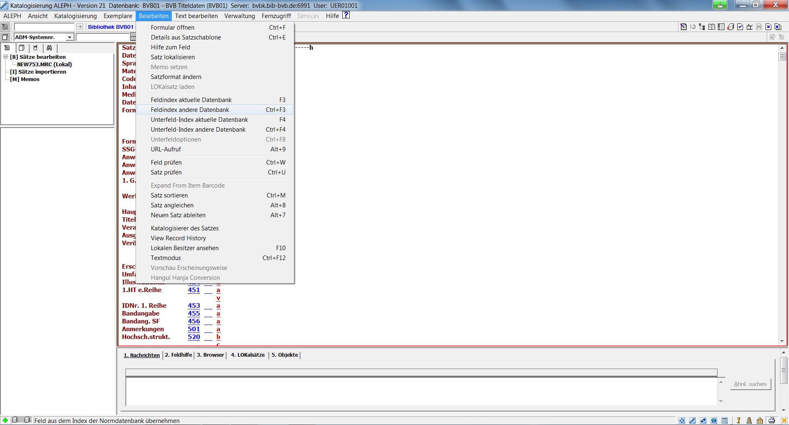Select 'Satz prüfen' menu entry
789x425 pixels.
coord(166,172)
